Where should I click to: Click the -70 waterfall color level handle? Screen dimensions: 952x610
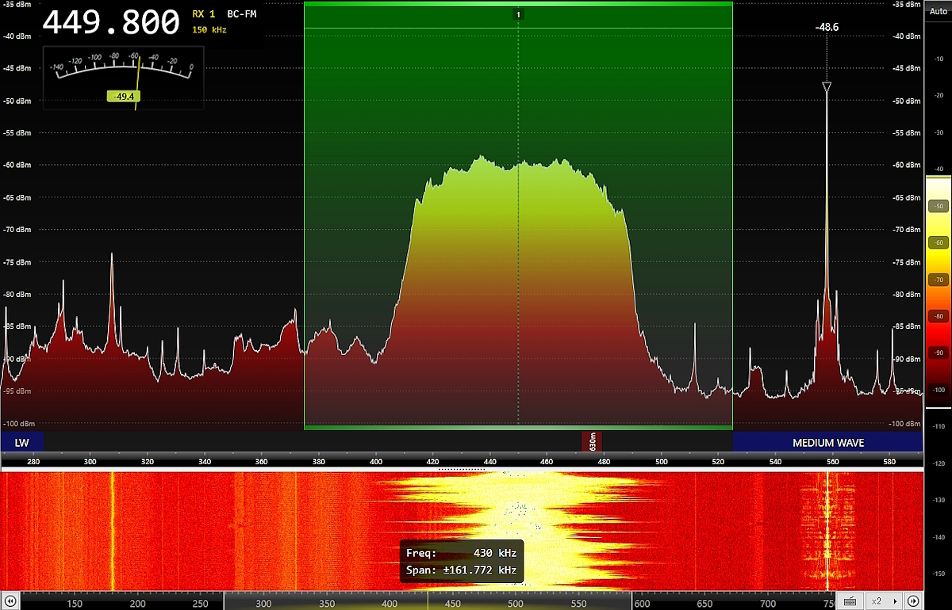tap(938, 280)
